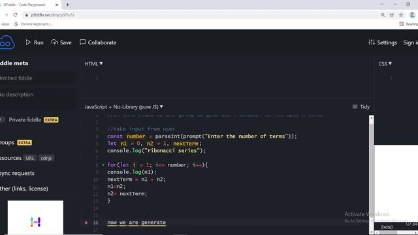
Task: Click the No description field
Action: (x=38, y=99)
